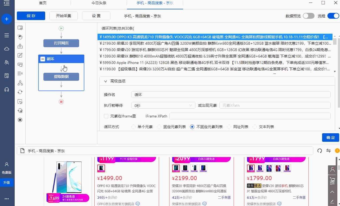Image resolution: width=340 pixels, height=206 pixels.
Task: Open customer support headset icon
Action: pyautogui.click(x=7, y=89)
